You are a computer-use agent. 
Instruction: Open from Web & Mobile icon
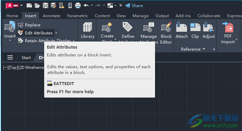pos(62,5)
